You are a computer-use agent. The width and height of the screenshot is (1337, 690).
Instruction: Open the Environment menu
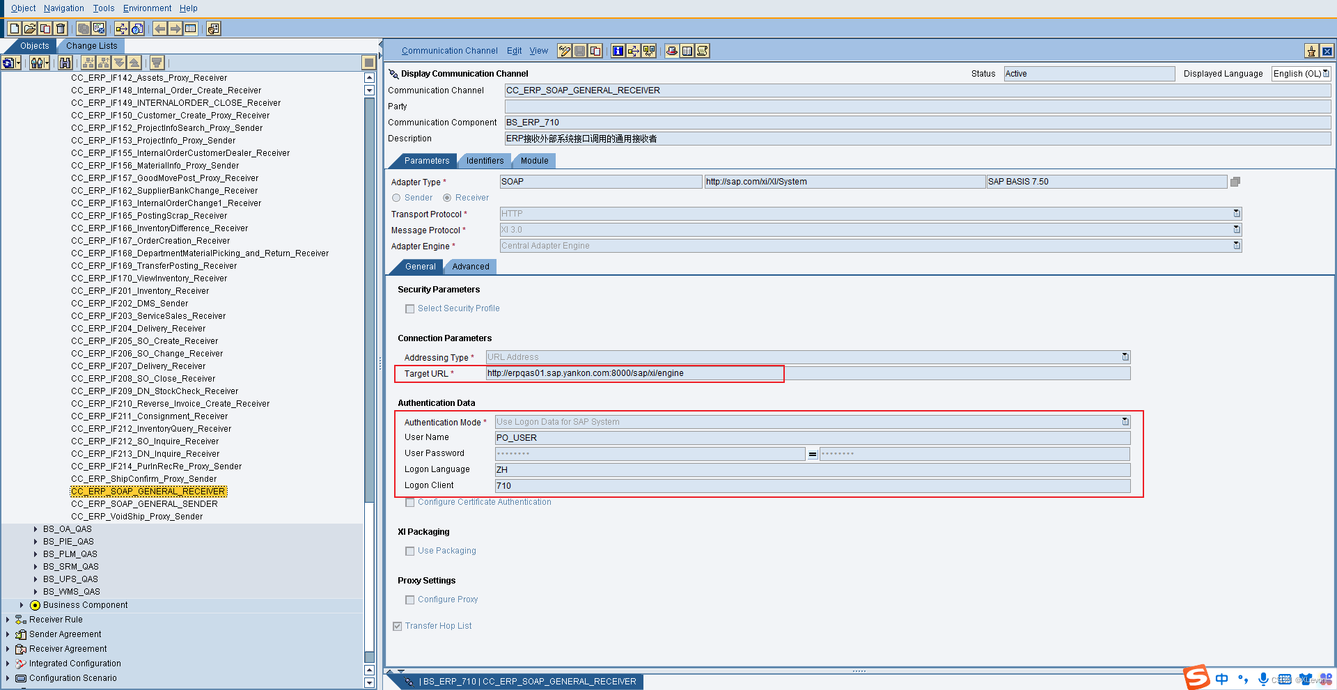click(147, 8)
